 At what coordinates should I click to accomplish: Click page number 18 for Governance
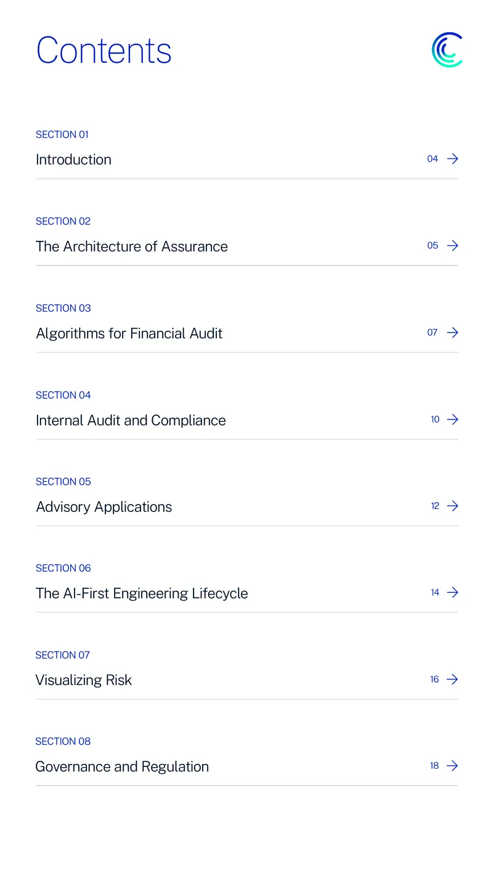pyautogui.click(x=434, y=766)
